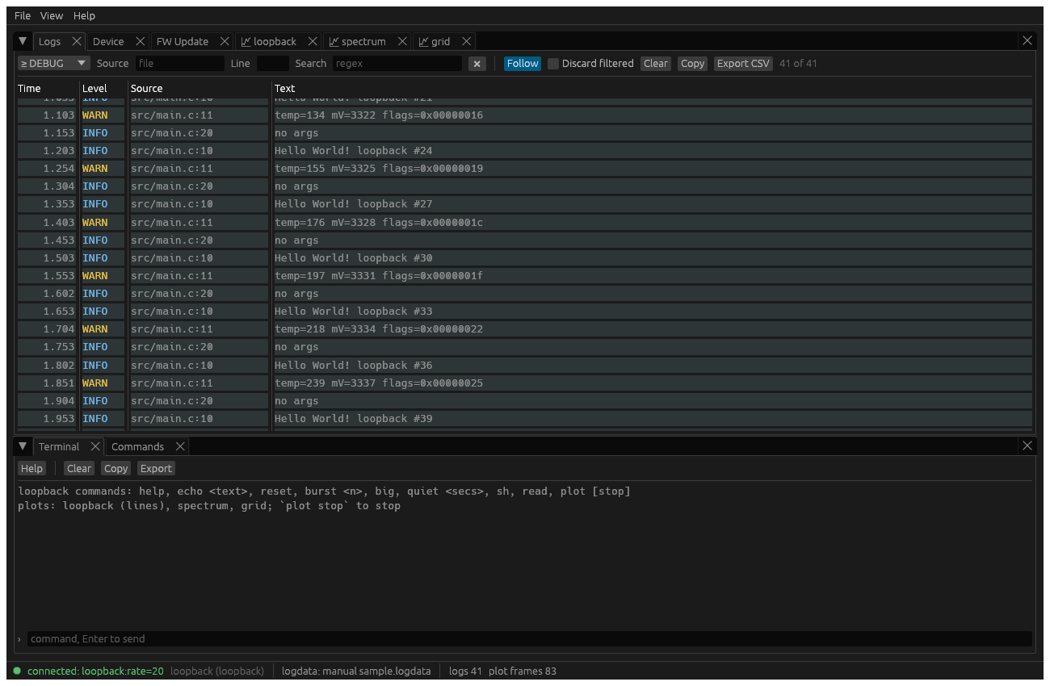This screenshot has height=686, width=1050.
Task: Close the upper dock panel
Action: click(1027, 40)
